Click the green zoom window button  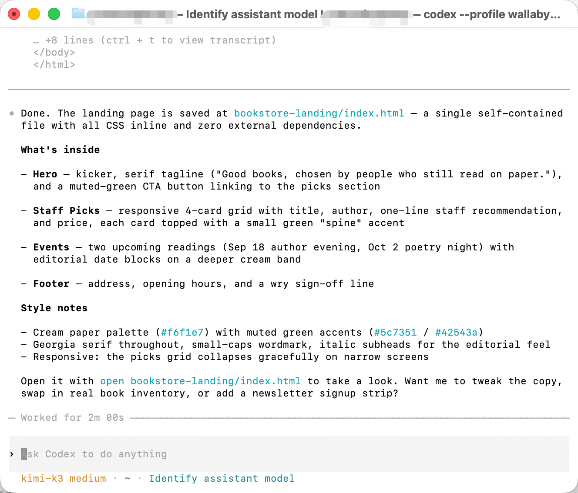54,14
